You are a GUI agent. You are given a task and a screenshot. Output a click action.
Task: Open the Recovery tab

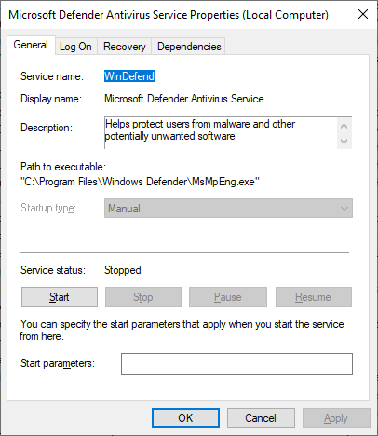click(x=125, y=47)
